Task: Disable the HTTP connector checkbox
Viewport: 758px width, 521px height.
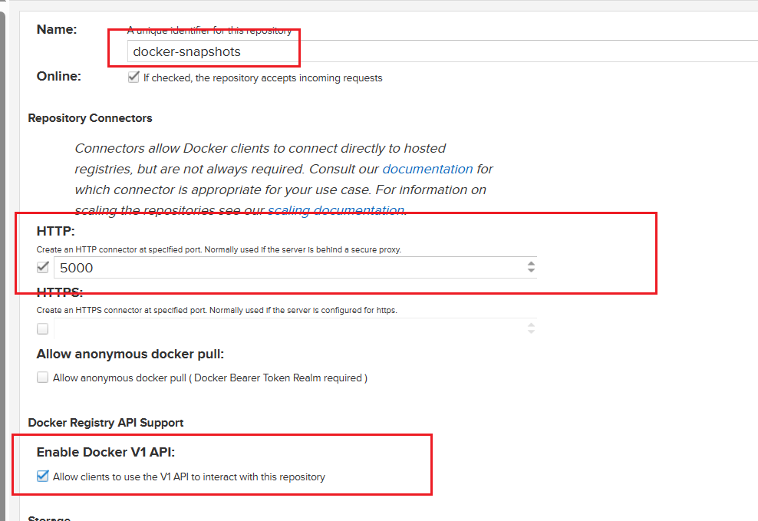Action: click(43, 268)
